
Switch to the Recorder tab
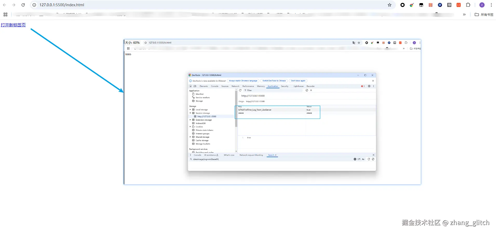pyautogui.click(x=311, y=86)
